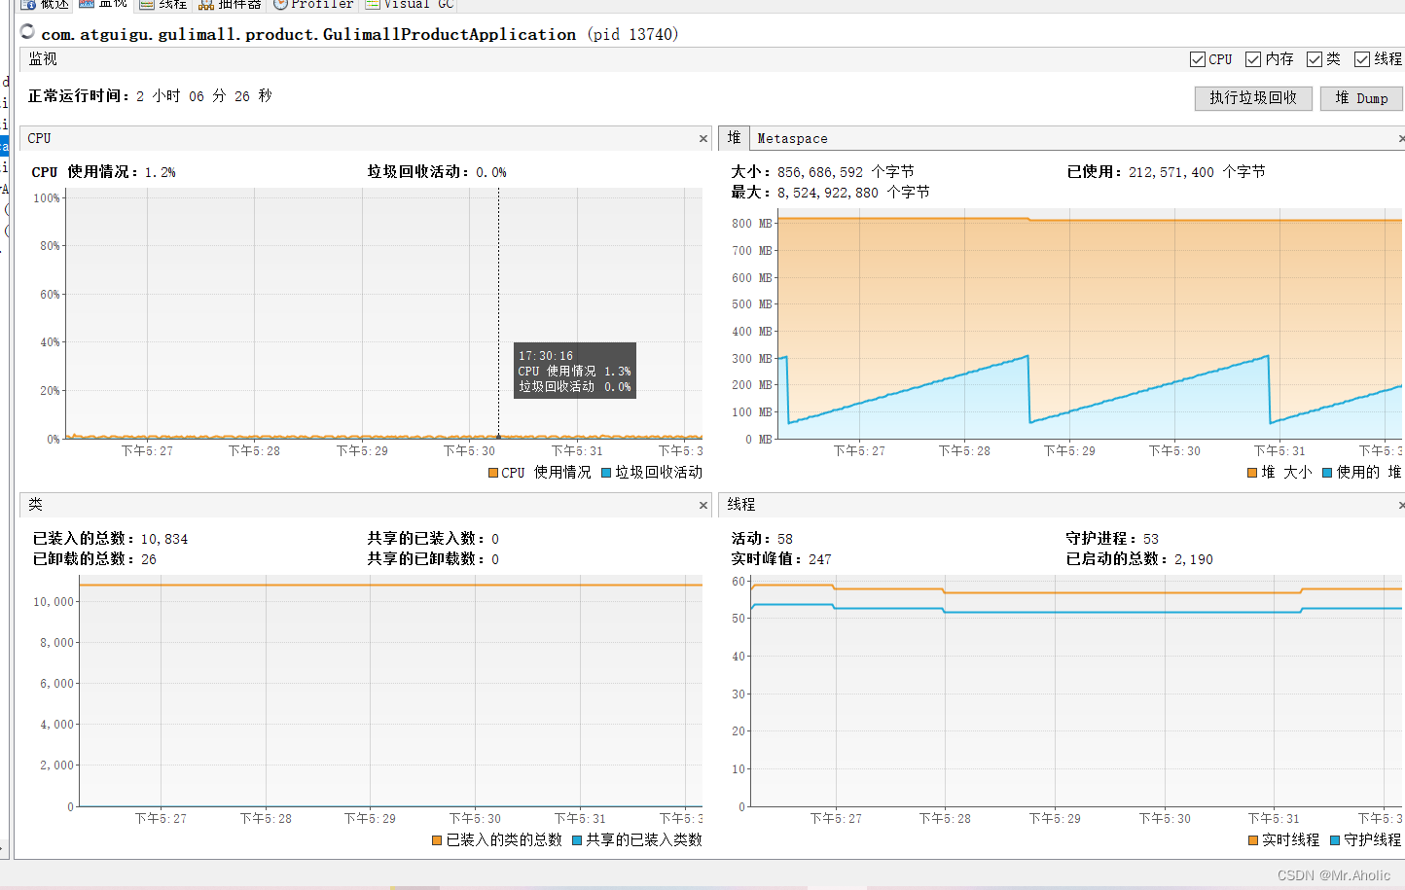Disable the 内存 (Memory) checkbox
This screenshot has height=890, width=1405.
pos(1252,58)
